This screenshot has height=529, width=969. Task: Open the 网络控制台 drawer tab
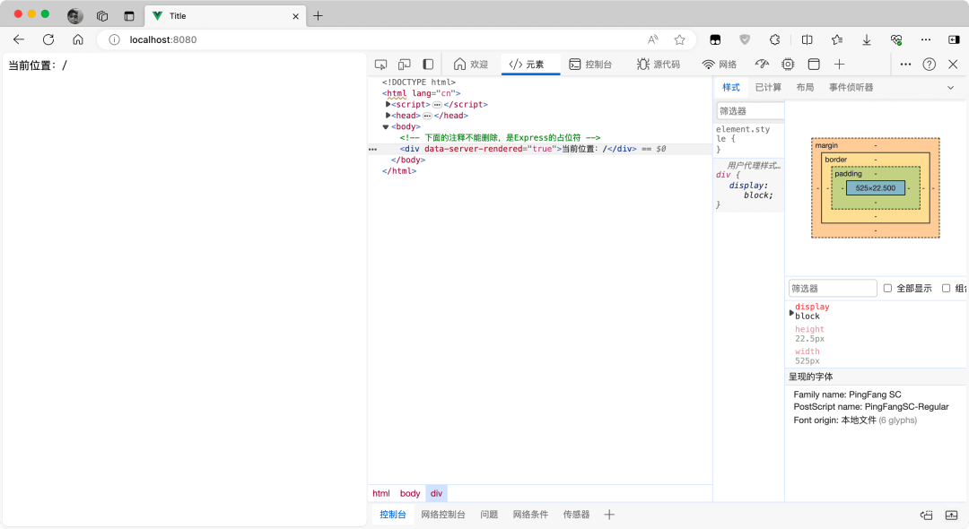point(443,514)
